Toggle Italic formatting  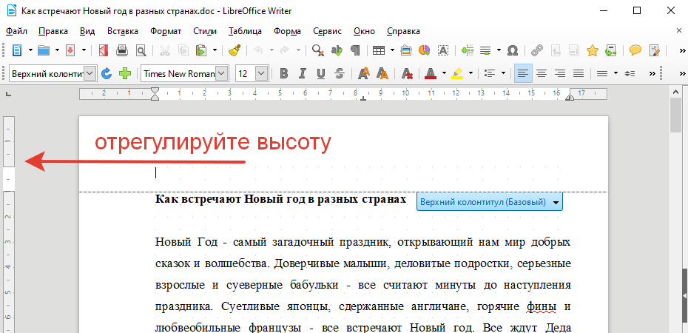(302, 73)
